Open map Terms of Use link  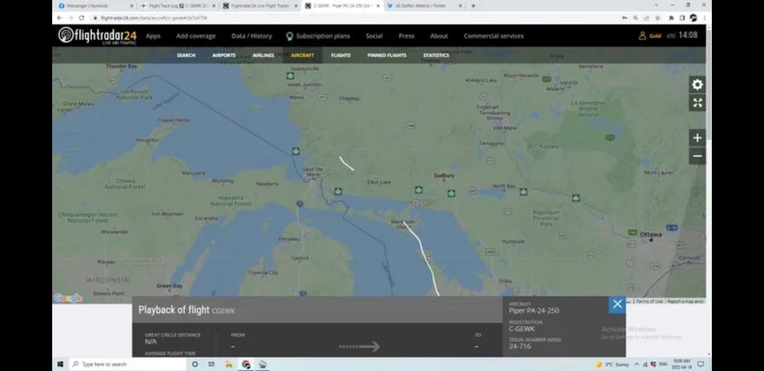[649, 301]
